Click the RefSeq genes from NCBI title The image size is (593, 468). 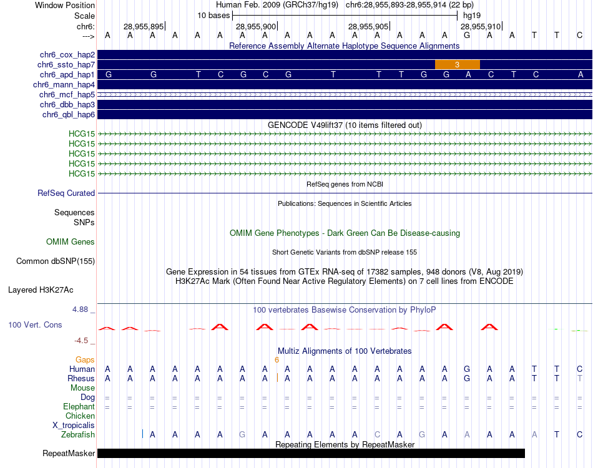coord(345,184)
